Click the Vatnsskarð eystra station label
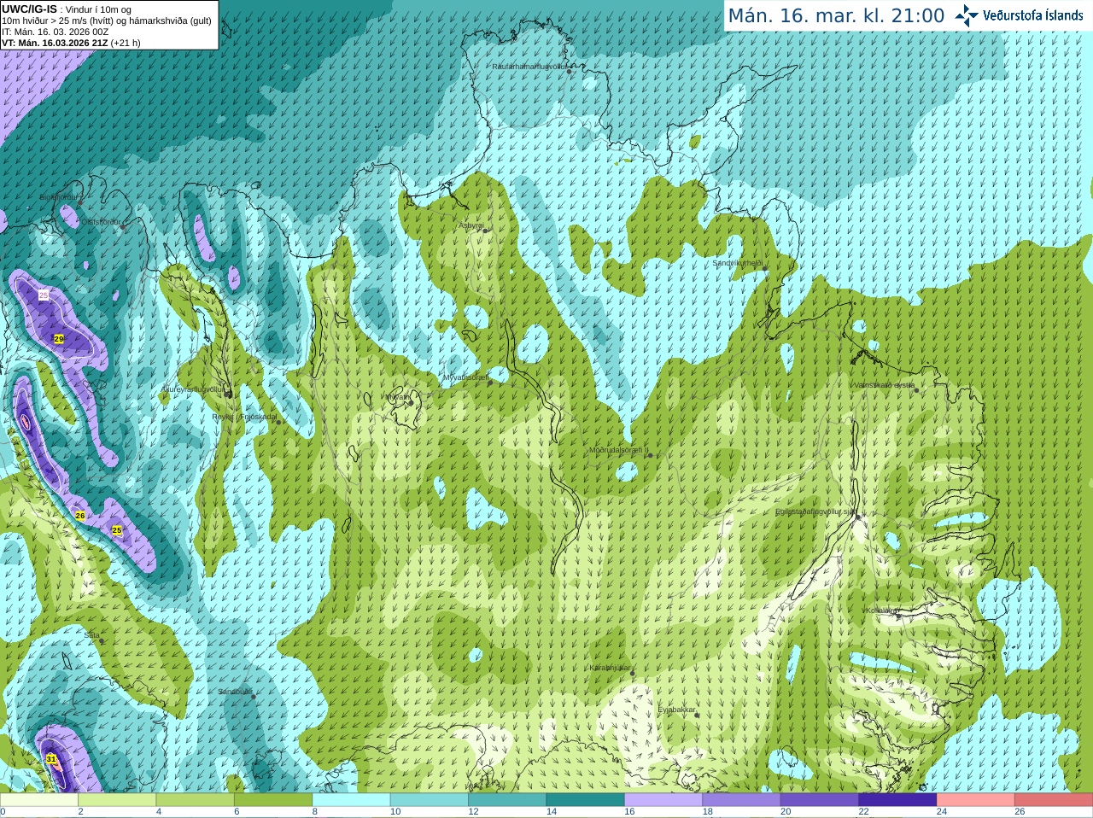The image size is (1093, 818). coord(884,385)
